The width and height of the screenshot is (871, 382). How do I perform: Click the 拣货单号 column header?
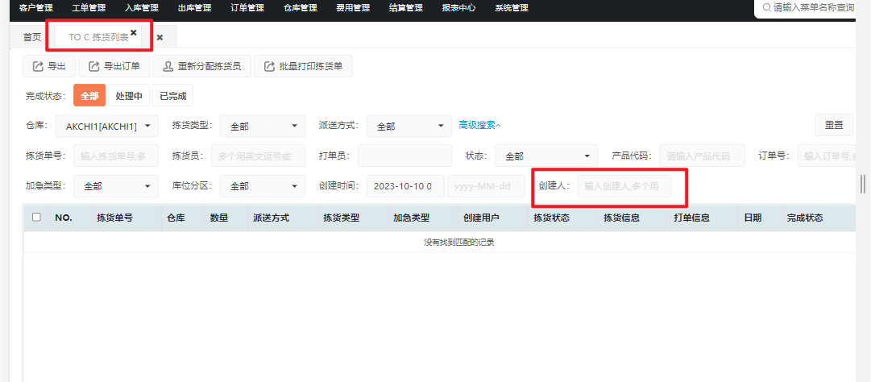coord(114,218)
